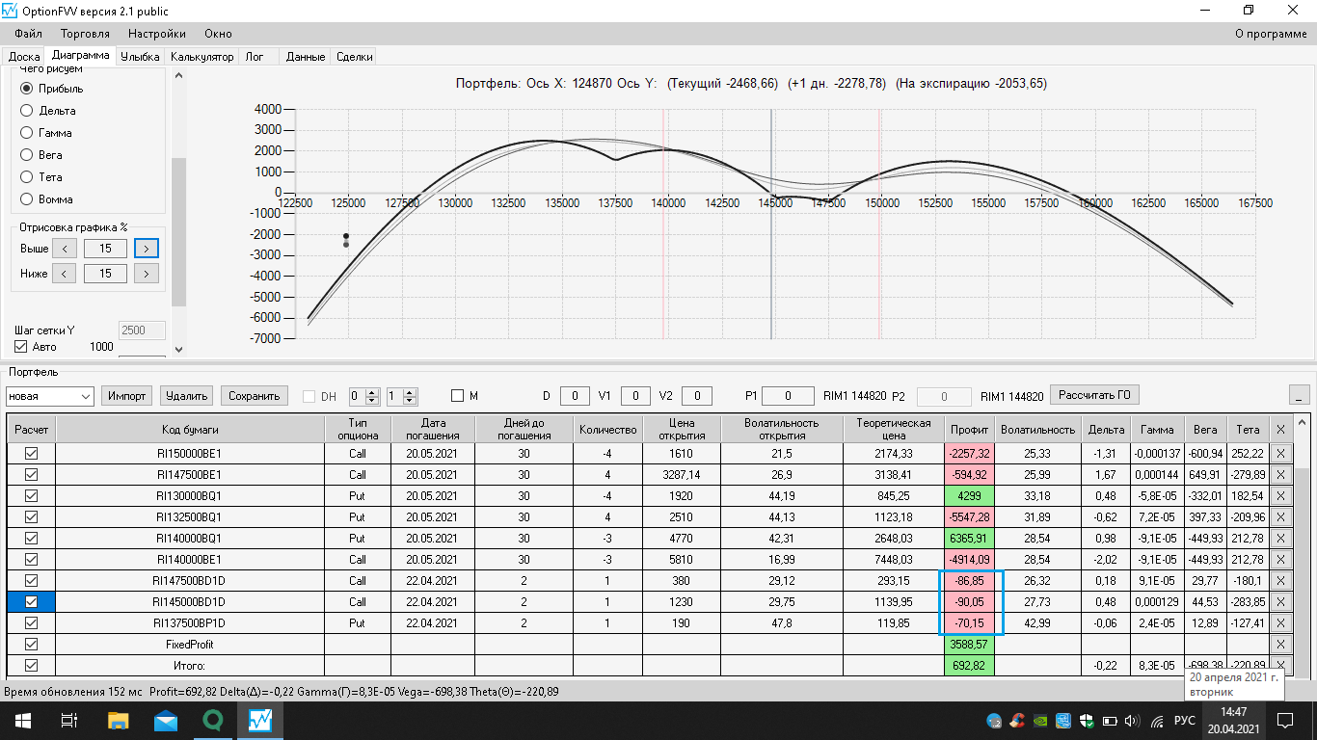Viewport: 1317px width, 740px height.
Task: Enable the M checkbox in the portfolio bar
Action: [458, 396]
